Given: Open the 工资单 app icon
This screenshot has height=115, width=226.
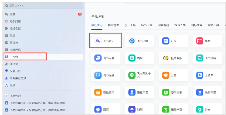Looking at the screenshot, I should tap(200, 75).
